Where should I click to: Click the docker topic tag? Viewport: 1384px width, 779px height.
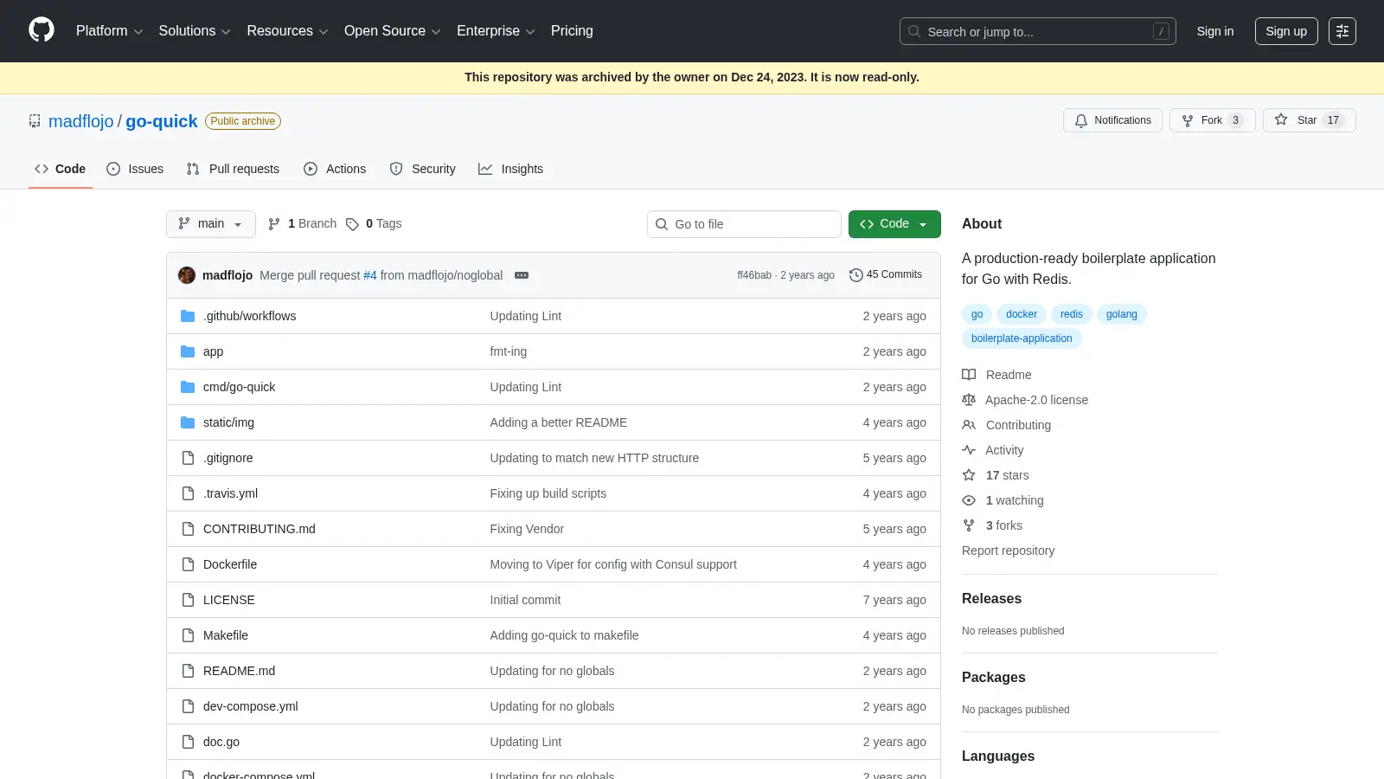(1022, 314)
